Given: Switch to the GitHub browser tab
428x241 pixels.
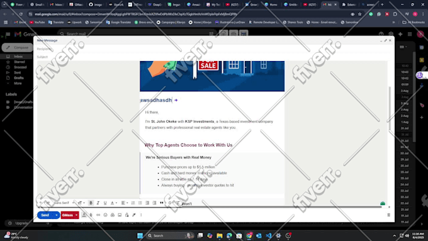Looking at the screenshot, I should (96, 4).
